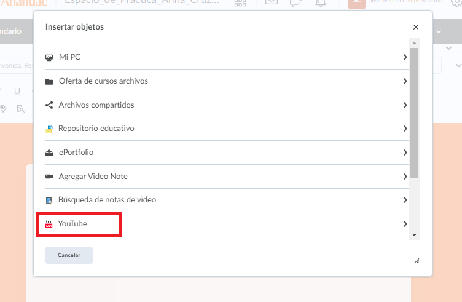Viewport: 462px width, 302px height.
Task: Expand the Mi PC row chevron arrow
Action: (x=405, y=57)
